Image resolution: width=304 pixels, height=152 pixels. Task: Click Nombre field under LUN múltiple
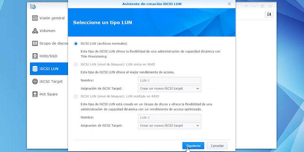point(169,117)
